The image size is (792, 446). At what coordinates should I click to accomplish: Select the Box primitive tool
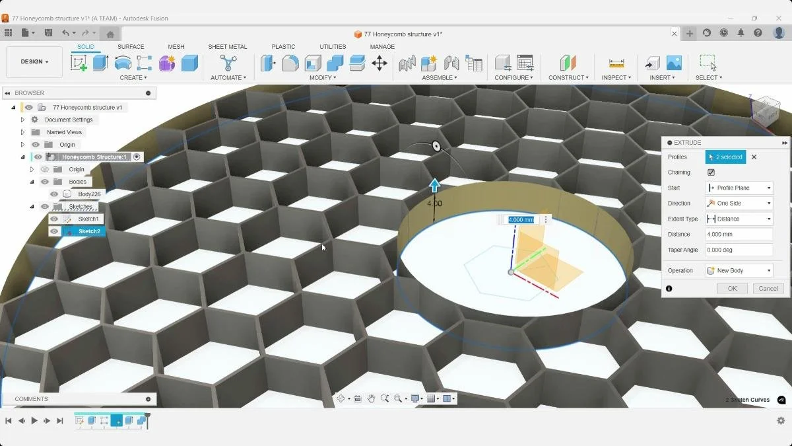click(x=189, y=63)
